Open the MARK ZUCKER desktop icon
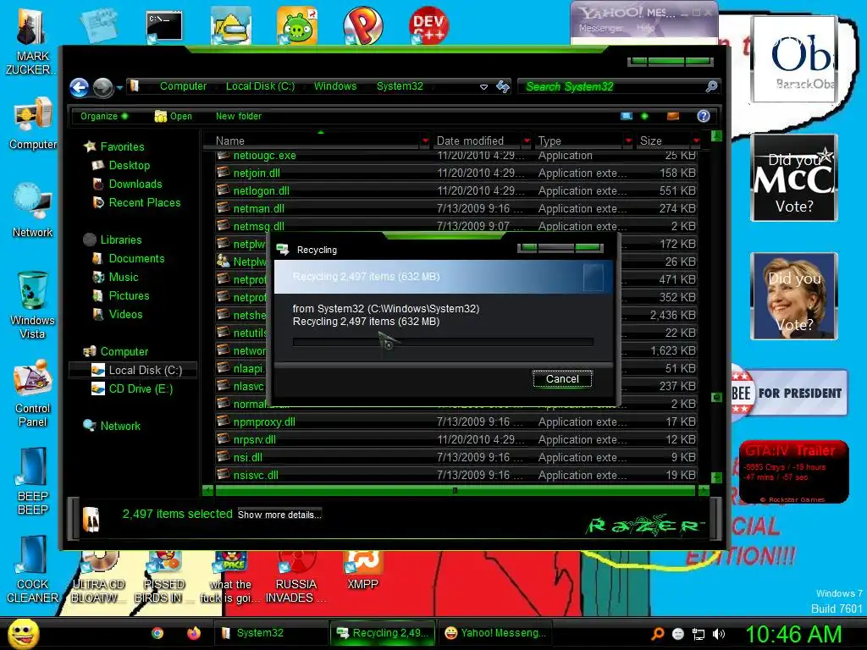 [x=31, y=40]
